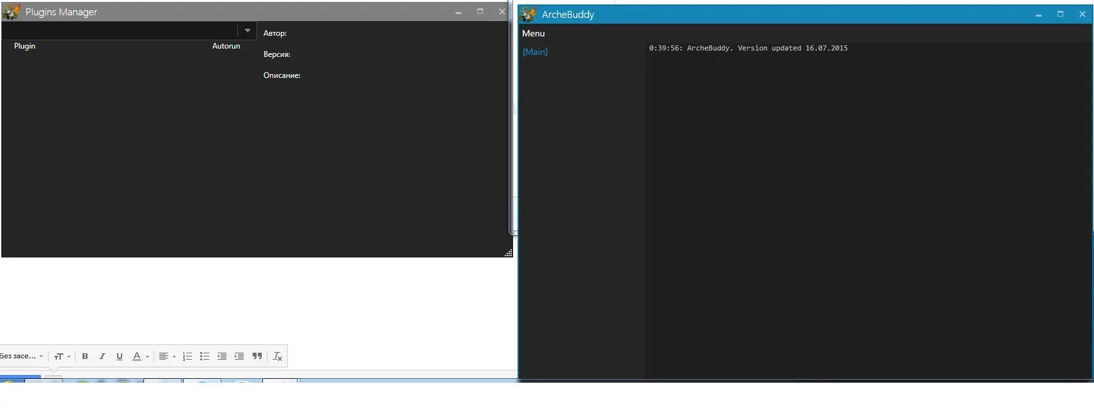The width and height of the screenshot is (1094, 414).
Task: Toggle bold formatting
Action: (x=85, y=356)
